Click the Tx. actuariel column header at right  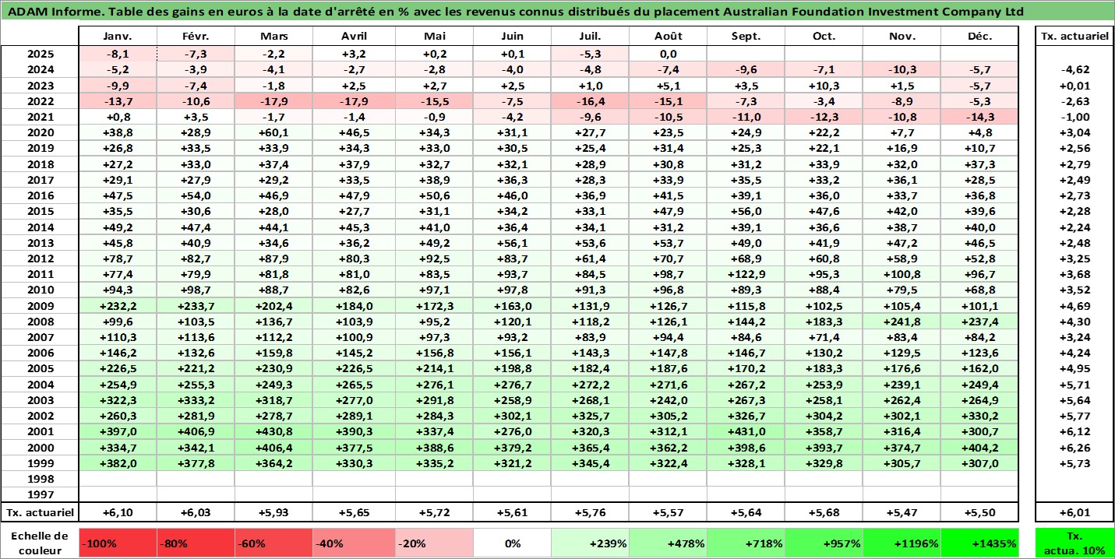point(1074,36)
